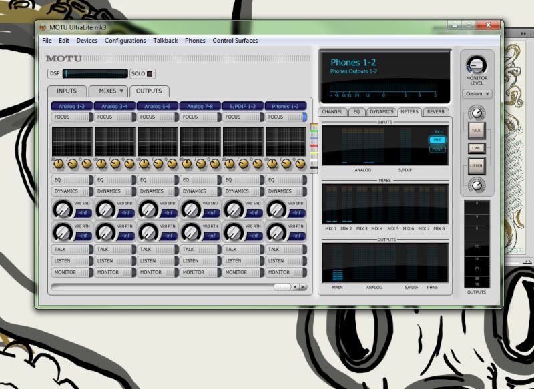The image size is (534, 389).
Task: Select PRE FX metering
Action: click(x=437, y=140)
